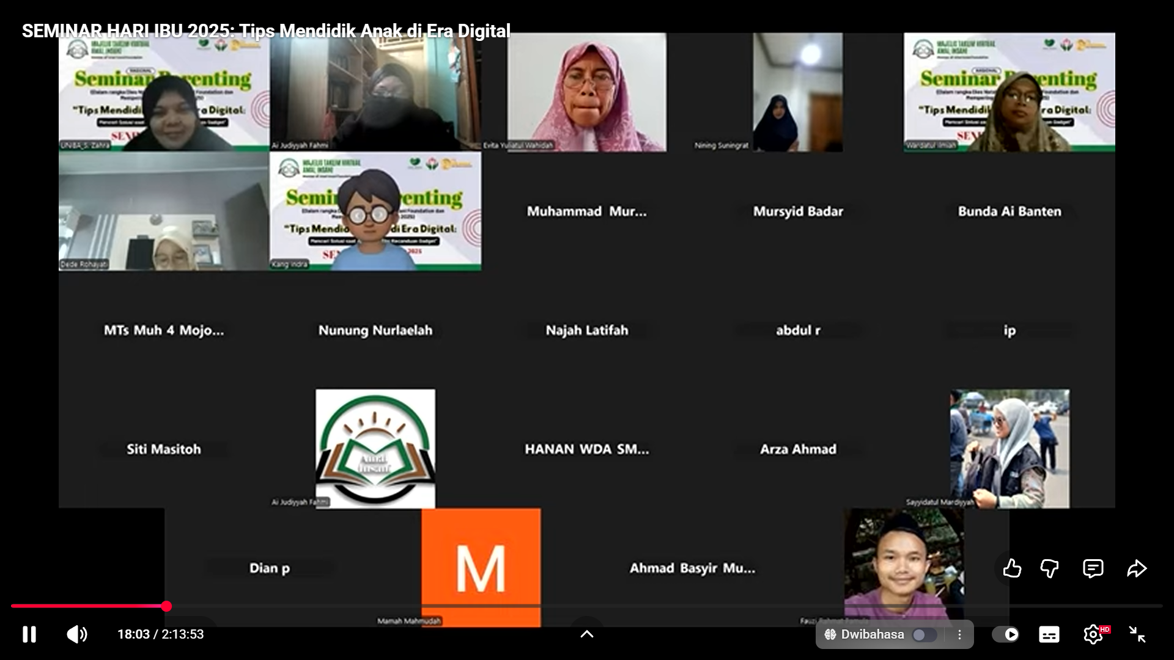The image size is (1174, 660).
Task: Click the dislike thumbs down icon
Action: [x=1050, y=568]
